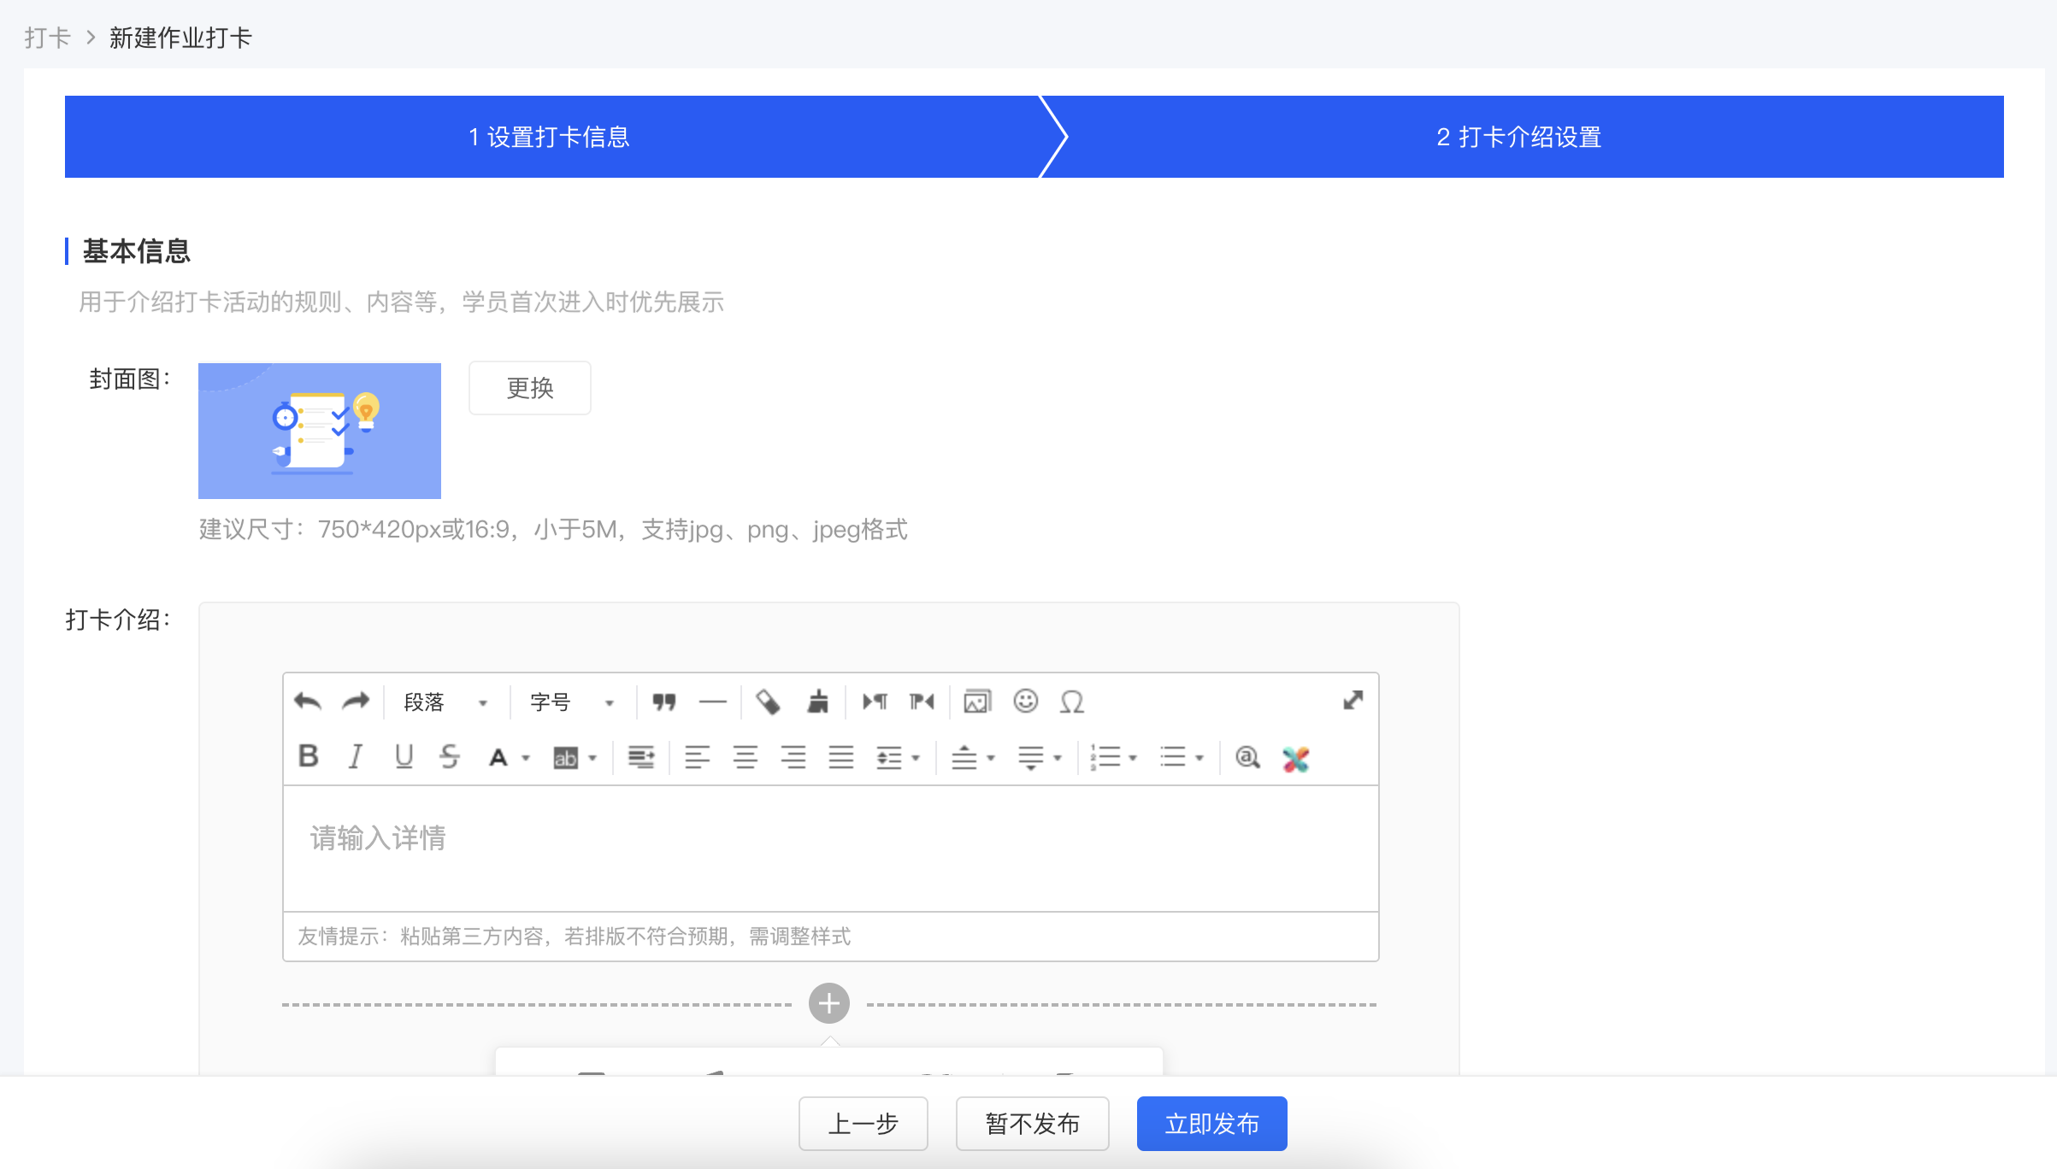The width and height of the screenshot is (2057, 1169).
Task: Expand the ordered list style dropdown
Action: coord(1133,758)
